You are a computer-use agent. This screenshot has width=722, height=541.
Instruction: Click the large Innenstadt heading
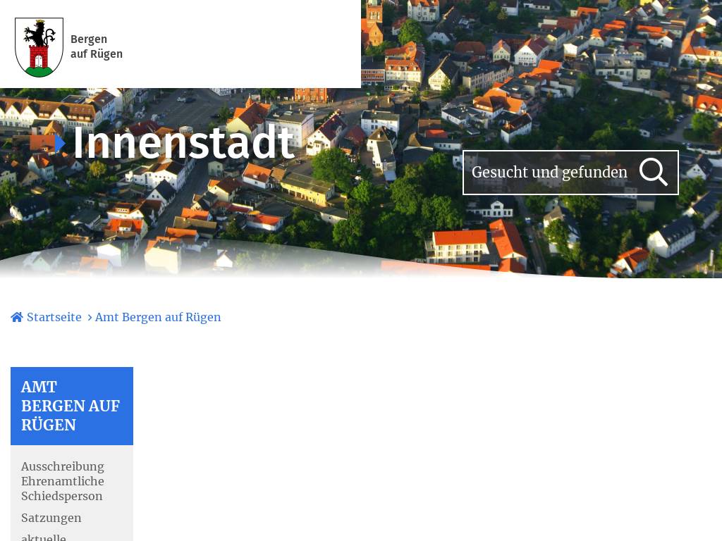183,143
